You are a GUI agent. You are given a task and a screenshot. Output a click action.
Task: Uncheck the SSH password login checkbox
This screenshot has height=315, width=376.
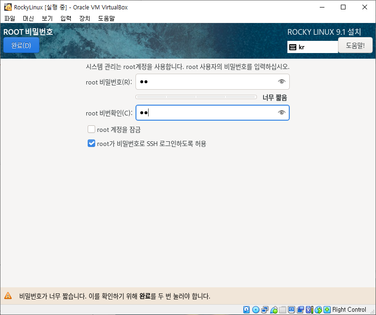91,143
